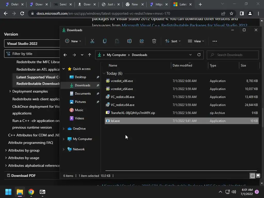The image size is (264, 198).
Task: Expand Attributes by group docs entry
Action: coord(6,150)
